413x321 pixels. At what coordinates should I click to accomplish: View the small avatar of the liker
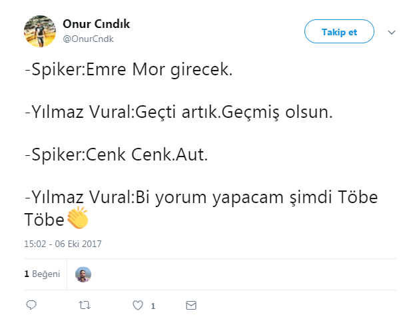pyautogui.click(x=83, y=274)
